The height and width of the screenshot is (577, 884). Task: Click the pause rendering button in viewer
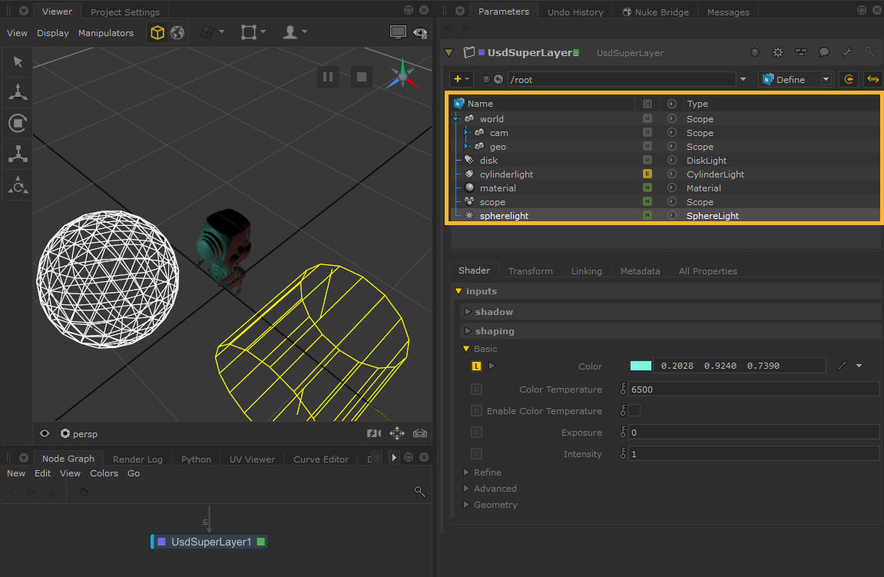[328, 76]
